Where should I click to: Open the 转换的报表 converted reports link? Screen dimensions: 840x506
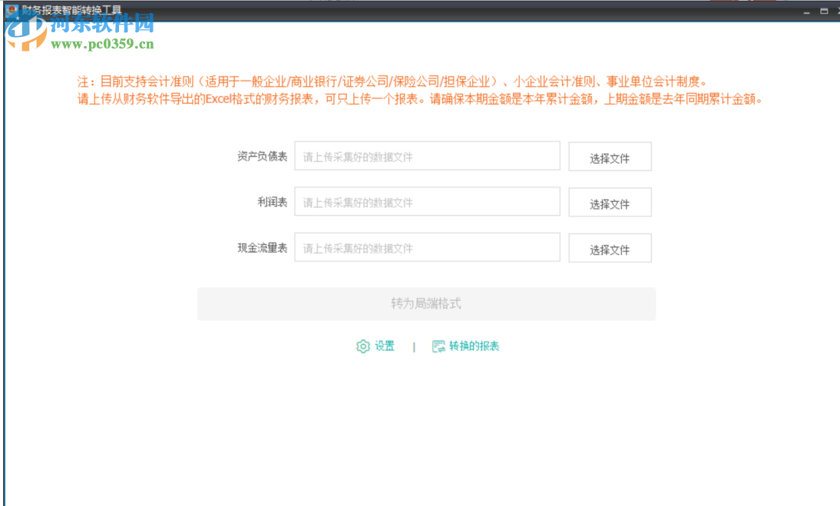pos(474,346)
